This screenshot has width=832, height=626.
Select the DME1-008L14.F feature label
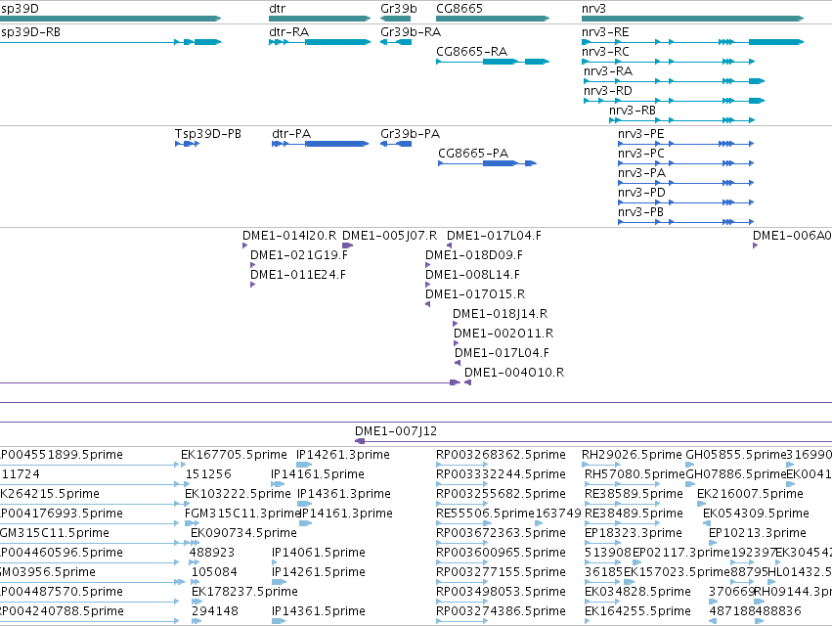tap(472, 275)
